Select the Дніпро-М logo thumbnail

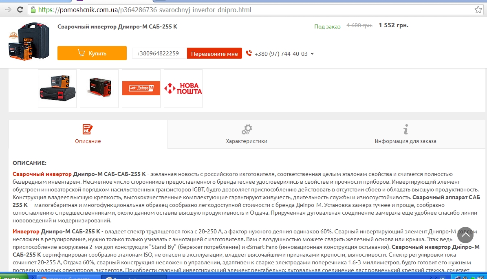point(141,88)
